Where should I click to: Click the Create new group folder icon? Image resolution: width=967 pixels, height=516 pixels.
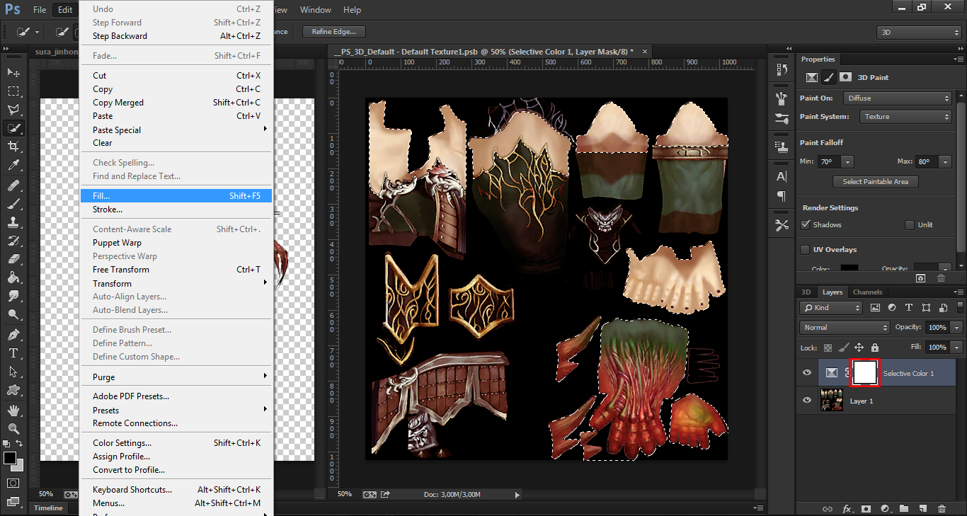pyautogui.click(x=904, y=508)
